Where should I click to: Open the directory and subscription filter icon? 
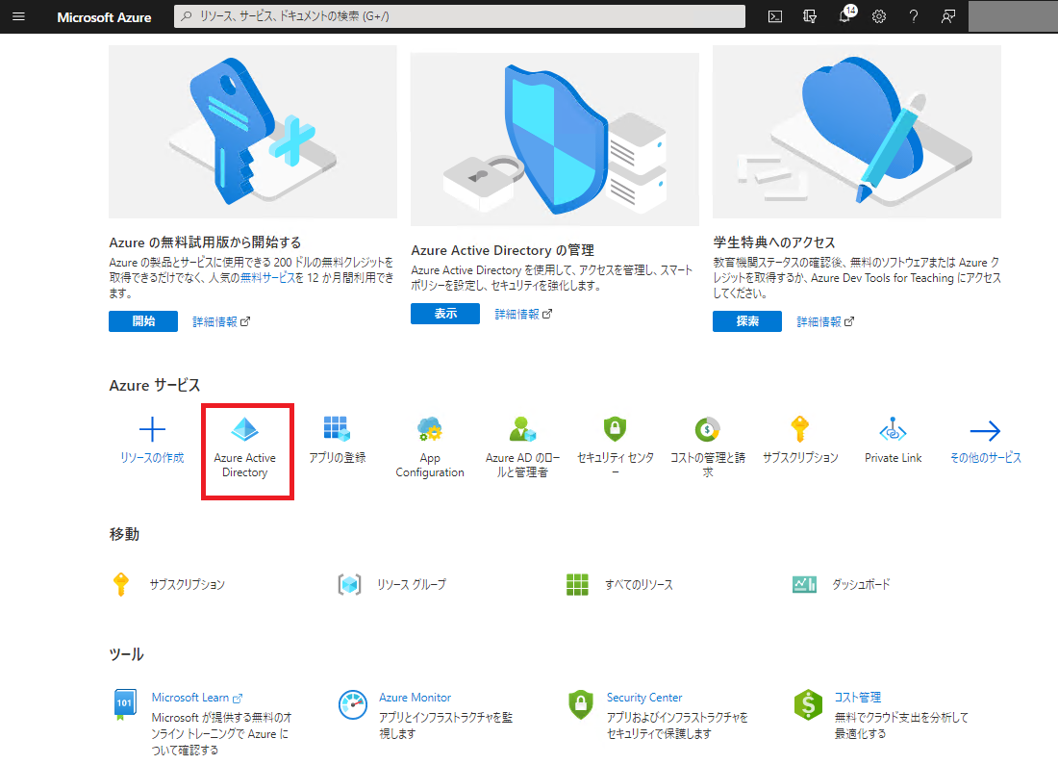point(810,16)
